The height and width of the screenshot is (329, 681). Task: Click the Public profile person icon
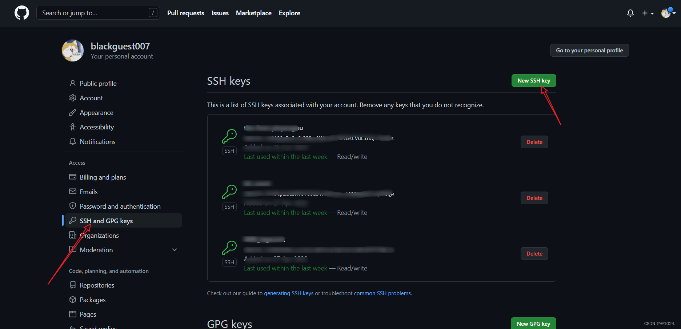coord(73,83)
